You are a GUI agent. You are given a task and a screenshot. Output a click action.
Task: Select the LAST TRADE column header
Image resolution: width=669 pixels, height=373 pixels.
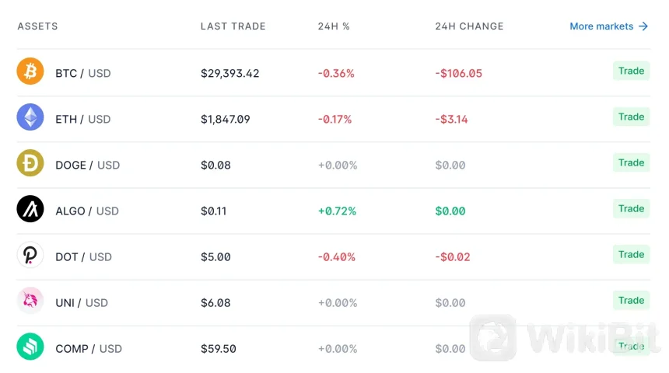click(233, 26)
